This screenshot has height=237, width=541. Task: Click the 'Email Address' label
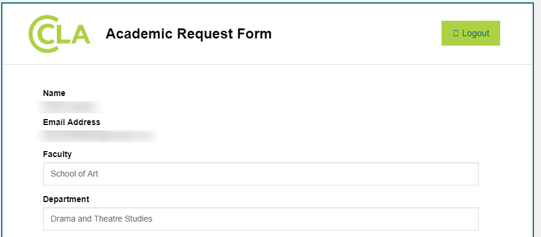pos(72,122)
